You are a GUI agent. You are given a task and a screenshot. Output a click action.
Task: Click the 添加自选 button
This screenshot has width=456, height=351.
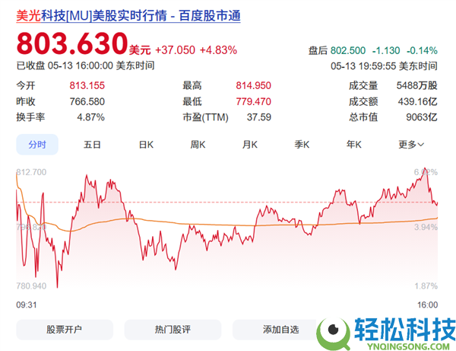pos(280,330)
